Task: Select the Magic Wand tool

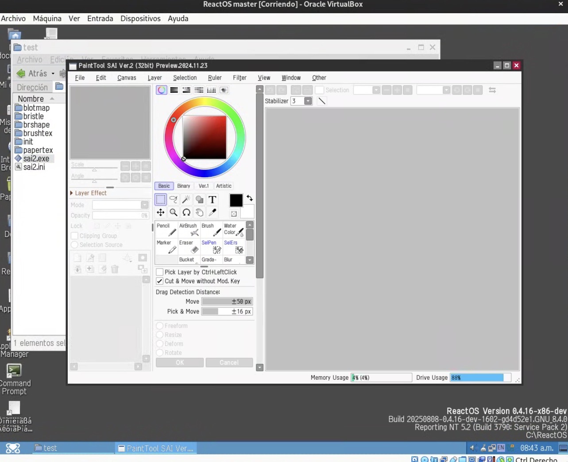Action: coord(186,199)
